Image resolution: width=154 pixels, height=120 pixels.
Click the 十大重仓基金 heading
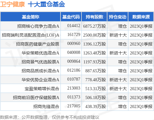pyautogui.click(x=46, y=4)
